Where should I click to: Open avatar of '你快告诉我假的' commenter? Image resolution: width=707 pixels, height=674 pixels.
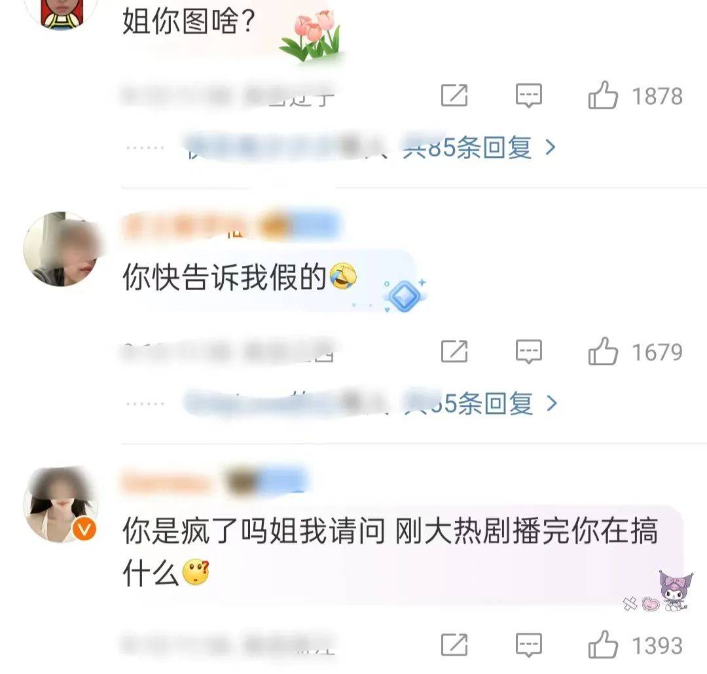point(62,249)
